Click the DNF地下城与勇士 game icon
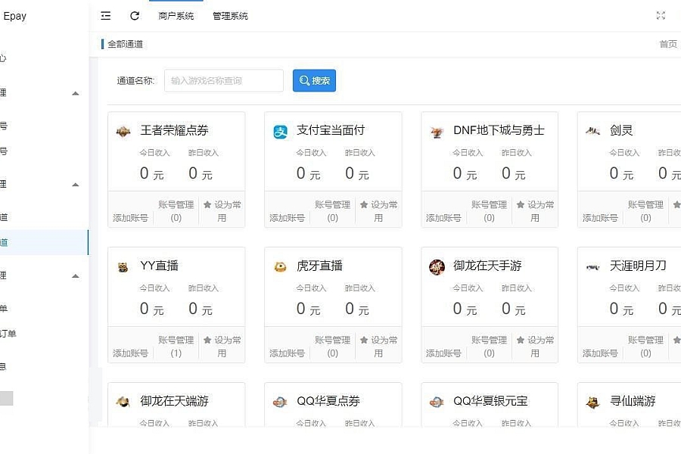Viewport: 681px width, 454px height. tap(437, 131)
